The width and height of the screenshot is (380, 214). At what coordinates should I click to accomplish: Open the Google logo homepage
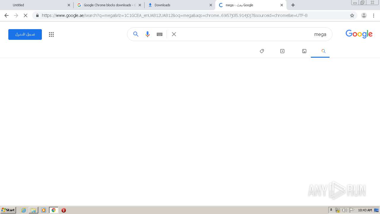[x=359, y=34]
